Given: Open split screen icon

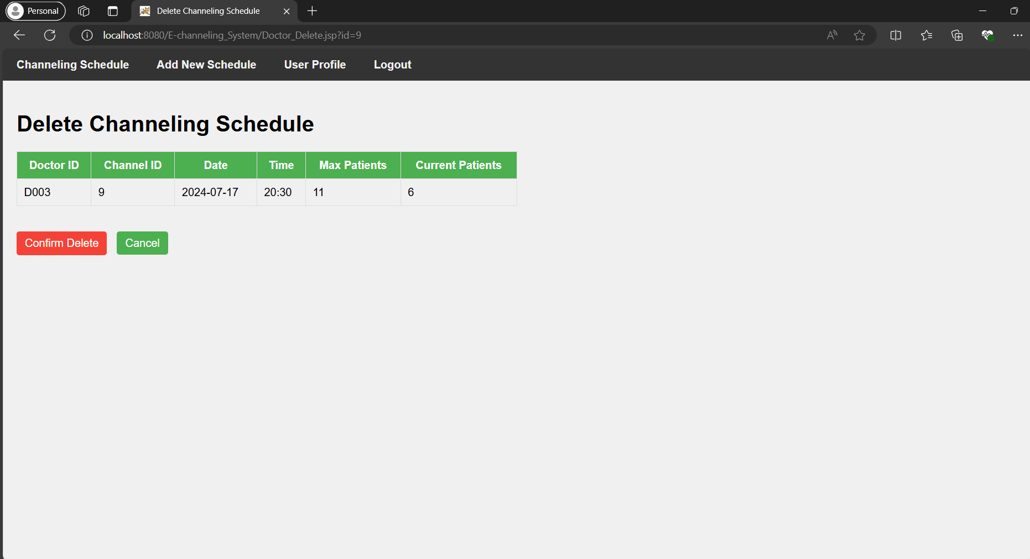Looking at the screenshot, I should coord(896,35).
